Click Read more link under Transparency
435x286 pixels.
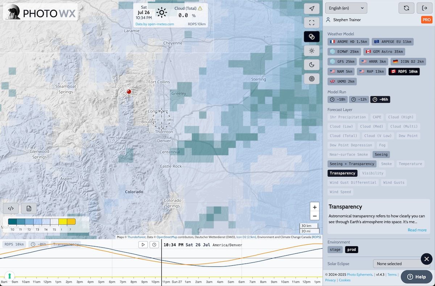tap(417, 230)
